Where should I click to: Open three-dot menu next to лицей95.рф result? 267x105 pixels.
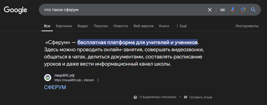click(98, 80)
